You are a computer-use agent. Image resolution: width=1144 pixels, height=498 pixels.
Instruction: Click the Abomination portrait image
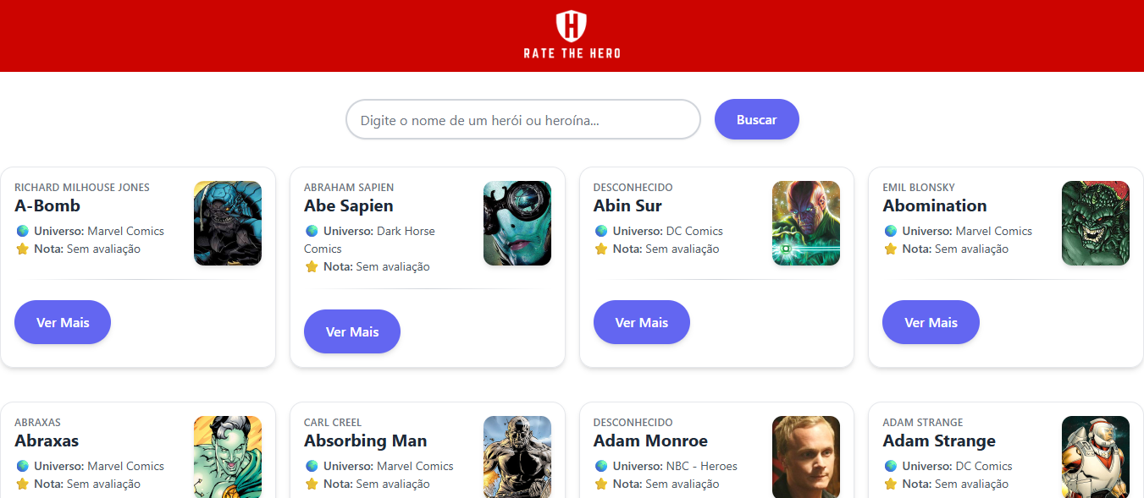(x=1096, y=223)
